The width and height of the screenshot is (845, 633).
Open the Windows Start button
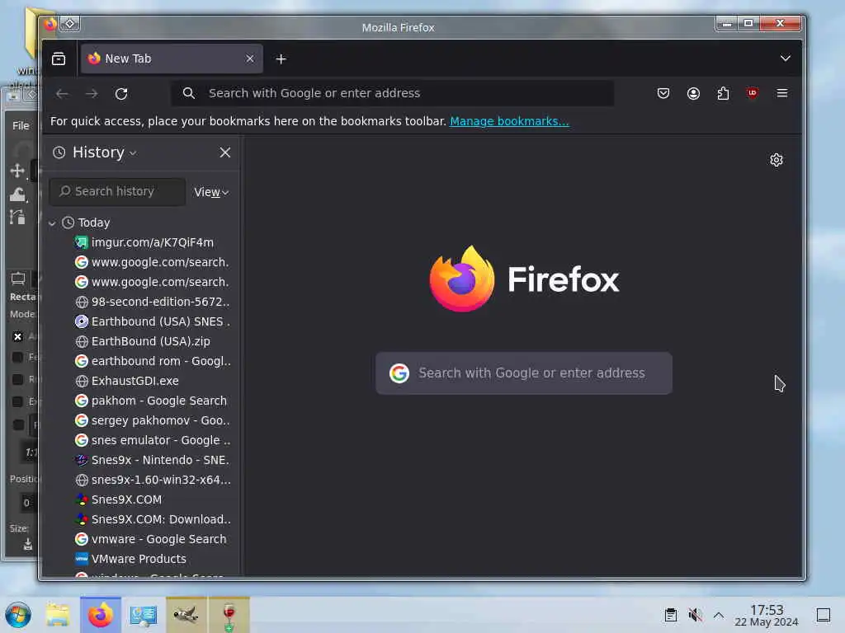18,615
